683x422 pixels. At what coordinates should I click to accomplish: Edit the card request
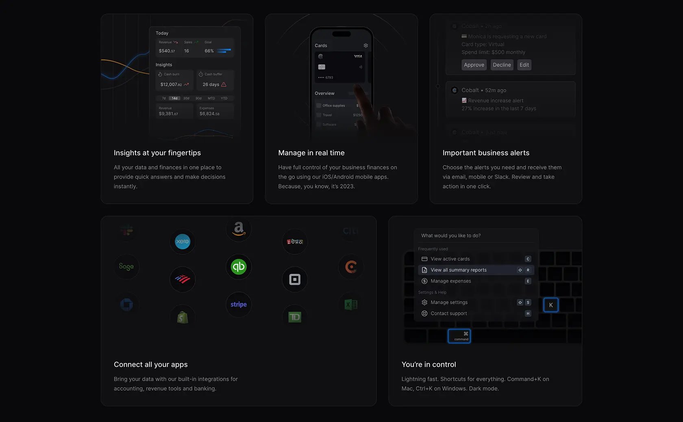click(x=524, y=65)
